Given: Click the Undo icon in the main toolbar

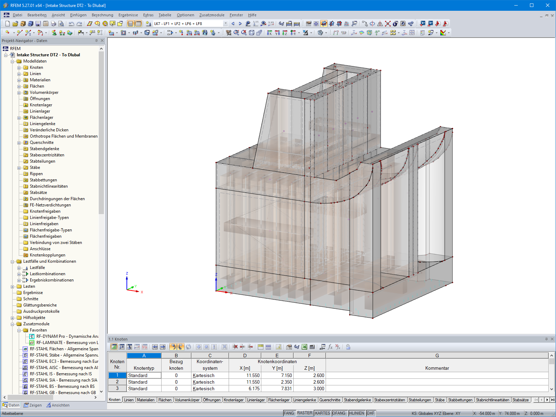Looking at the screenshot, I should (71, 23).
